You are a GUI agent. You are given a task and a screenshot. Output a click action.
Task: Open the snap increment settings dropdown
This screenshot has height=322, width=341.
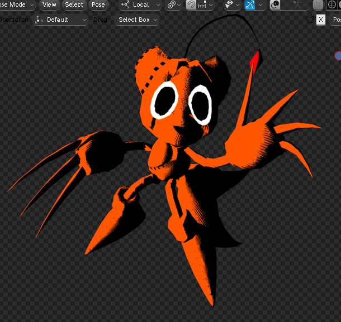[x=205, y=4]
